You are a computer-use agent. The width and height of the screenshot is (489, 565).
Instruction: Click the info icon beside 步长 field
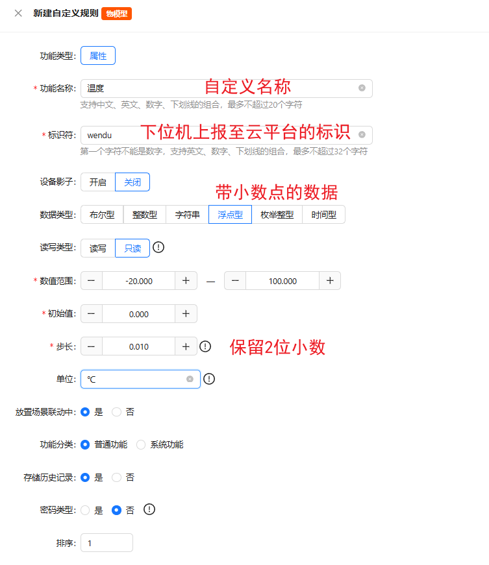point(205,346)
